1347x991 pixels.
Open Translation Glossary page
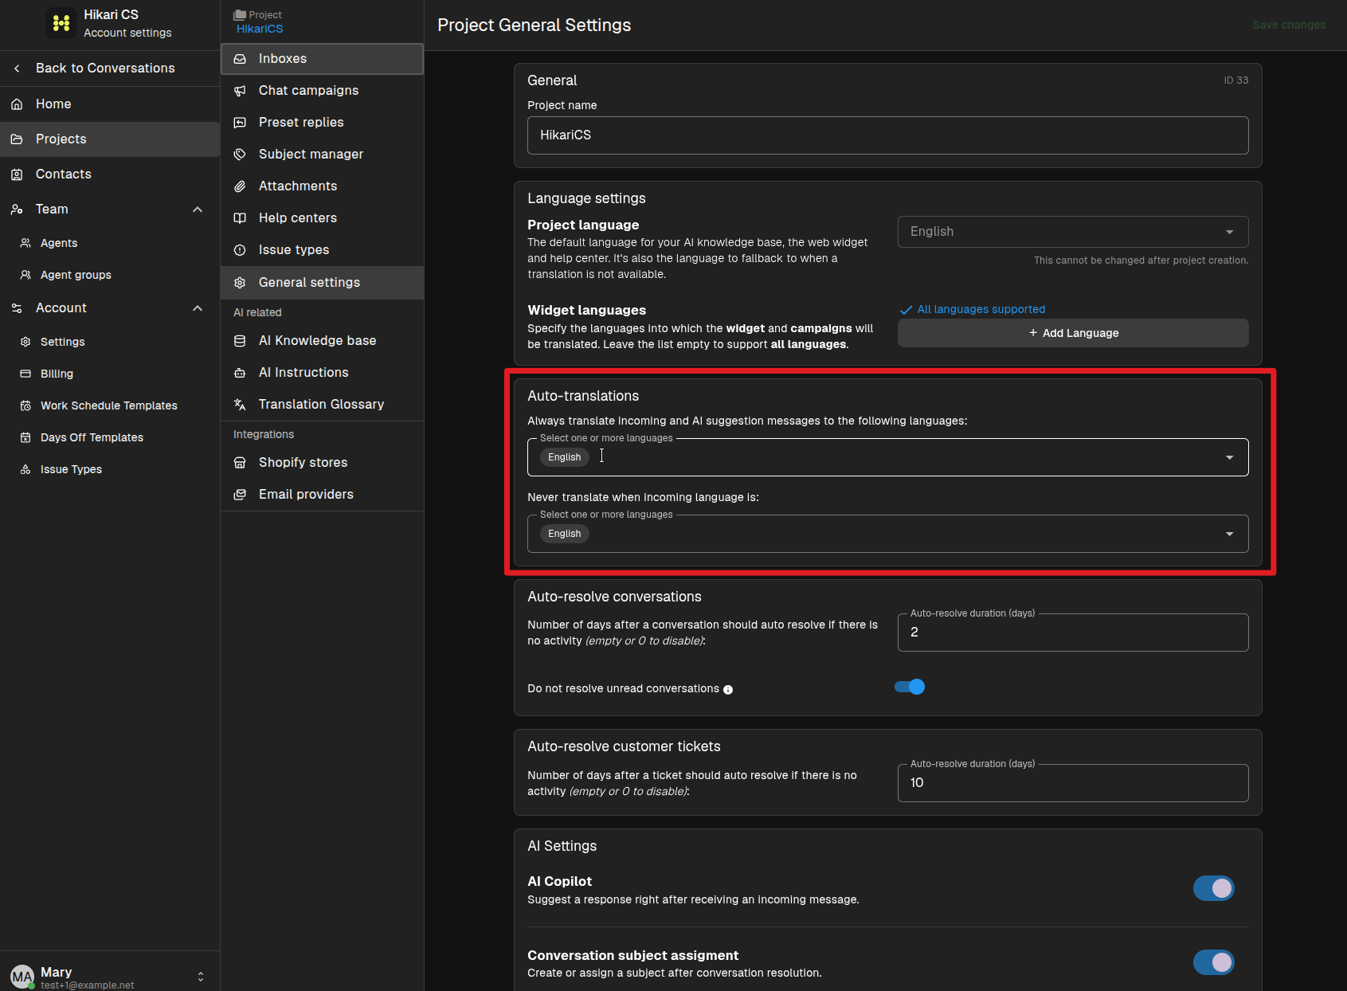pos(322,405)
